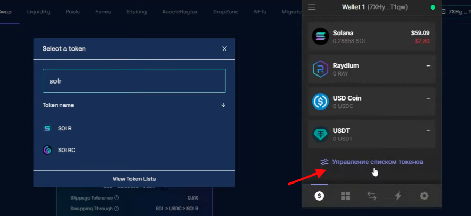
Task: Select the SOLR token row
Action: (134, 128)
